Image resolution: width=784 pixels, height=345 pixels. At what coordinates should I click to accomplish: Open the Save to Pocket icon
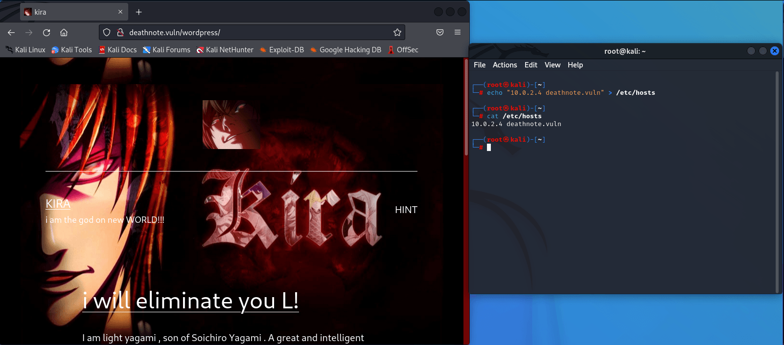pyautogui.click(x=440, y=32)
